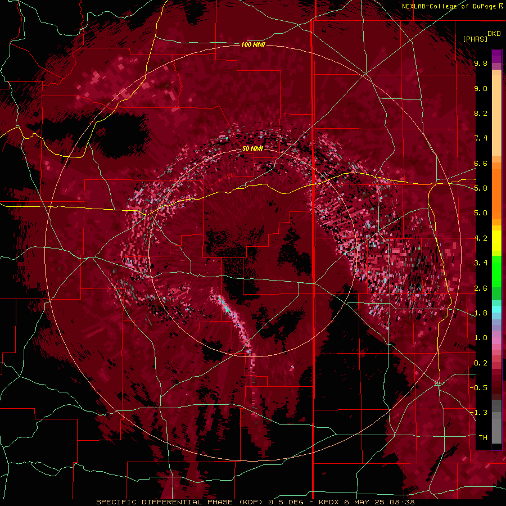Click the 9.0 scale value
The height and width of the screenshot is (506, 506).
[481, 88]
